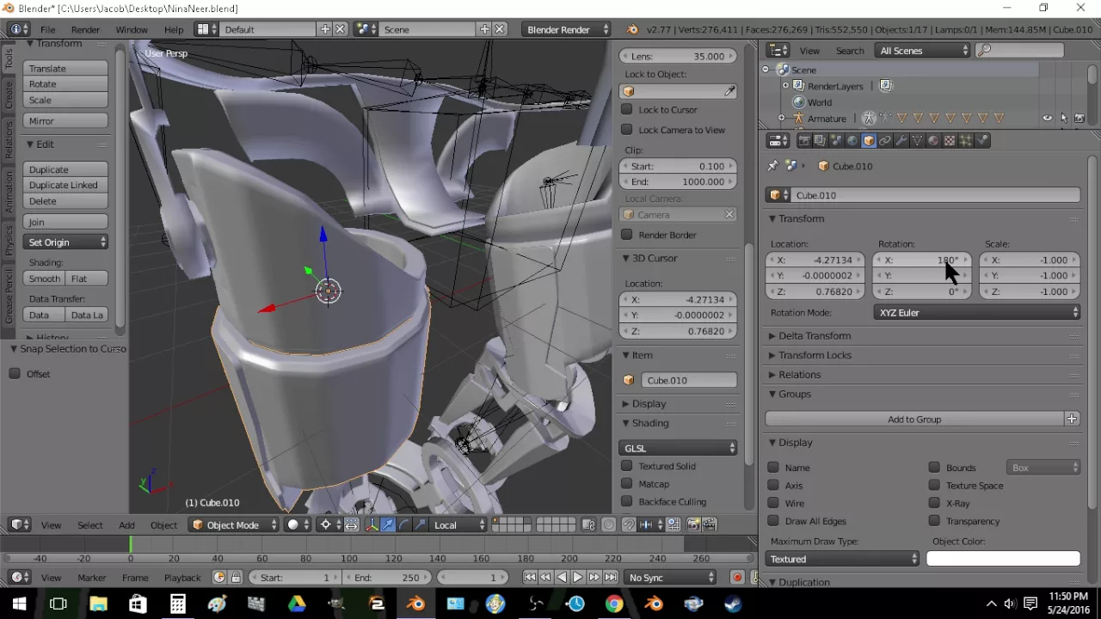Play the timeline animation forward
Viewport: 1101px width, 619px height.
(578, 578)
